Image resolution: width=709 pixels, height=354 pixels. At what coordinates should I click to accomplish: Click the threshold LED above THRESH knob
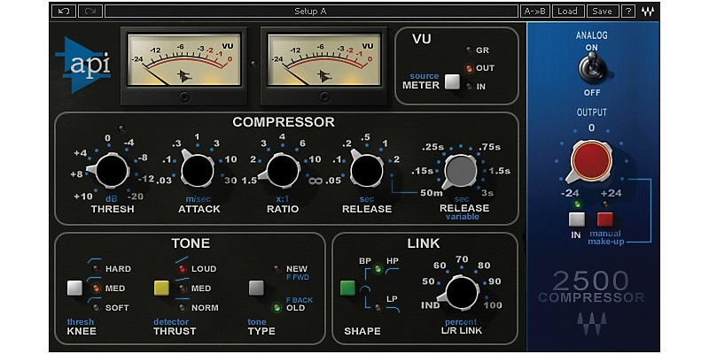pos(122,129)
